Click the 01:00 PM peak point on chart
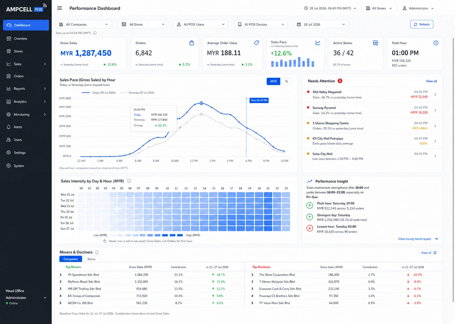Viewport: 456px width, 324px height. tap(201, 103)
